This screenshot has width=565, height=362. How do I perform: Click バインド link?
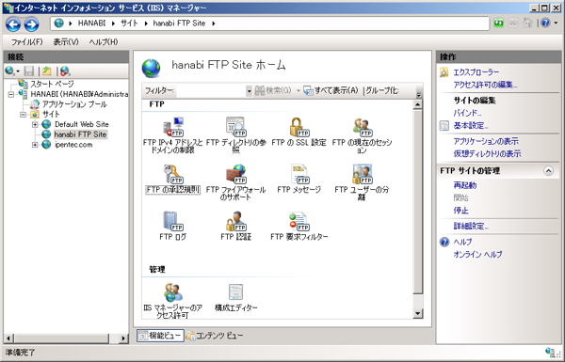point(467,113)
